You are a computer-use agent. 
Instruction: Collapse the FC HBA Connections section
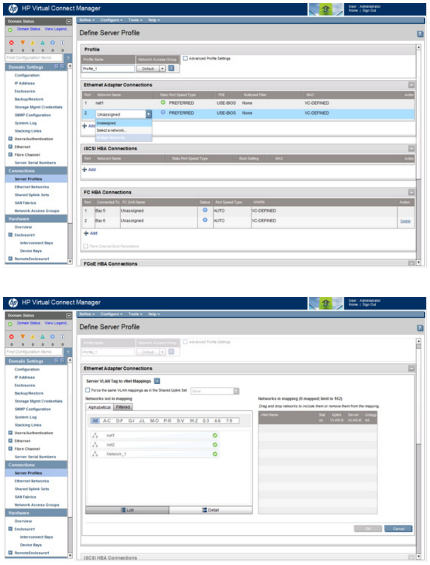tap(411, 192)
